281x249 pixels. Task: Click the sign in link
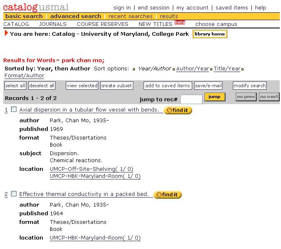pos(122,8)
